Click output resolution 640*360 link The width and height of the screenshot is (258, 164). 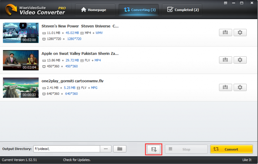pyautogui.click(x=71, y=93)
